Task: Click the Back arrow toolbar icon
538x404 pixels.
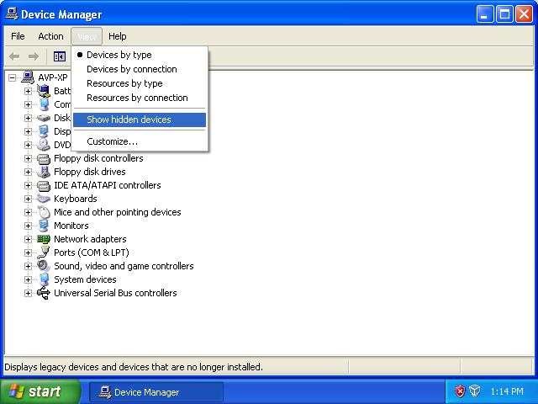Action: 14,56
